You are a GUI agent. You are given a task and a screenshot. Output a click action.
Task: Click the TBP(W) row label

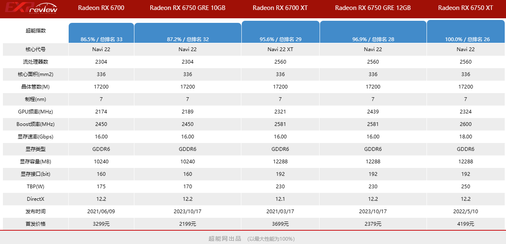click(x=35, y=187)
